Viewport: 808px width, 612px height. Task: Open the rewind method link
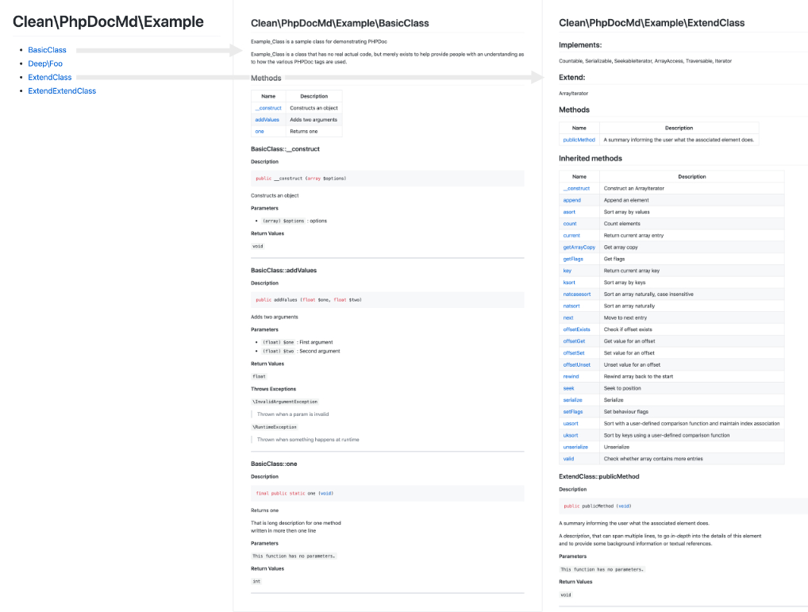coord(571,376)
